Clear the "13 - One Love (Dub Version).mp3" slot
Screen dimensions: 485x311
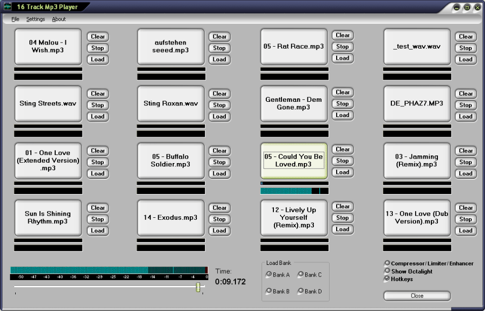point(465,207)
